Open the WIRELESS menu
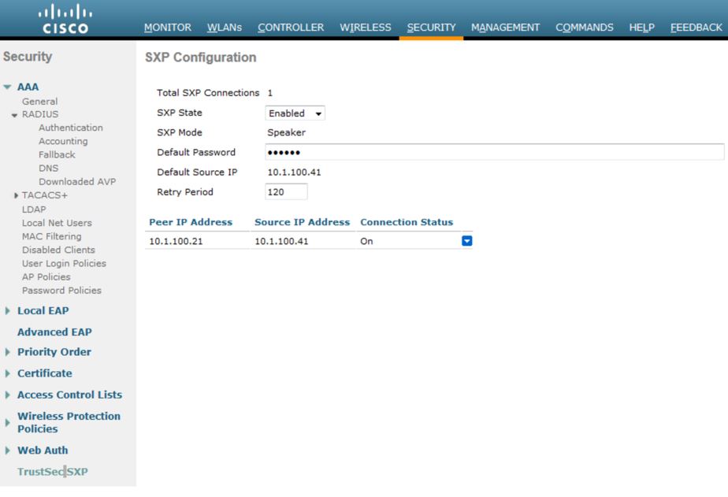 (x=366, y=28)
